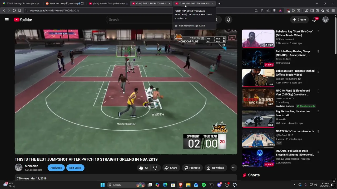The image size is (337, 189).
Task: Open Microsoft Store from taskbar
Action: click(x=173, y=185)
